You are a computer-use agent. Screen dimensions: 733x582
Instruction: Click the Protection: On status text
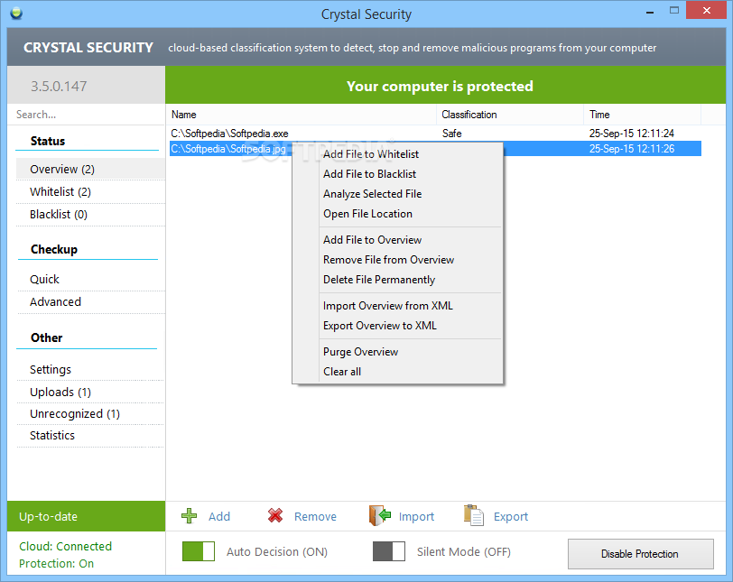pos(56,564)
